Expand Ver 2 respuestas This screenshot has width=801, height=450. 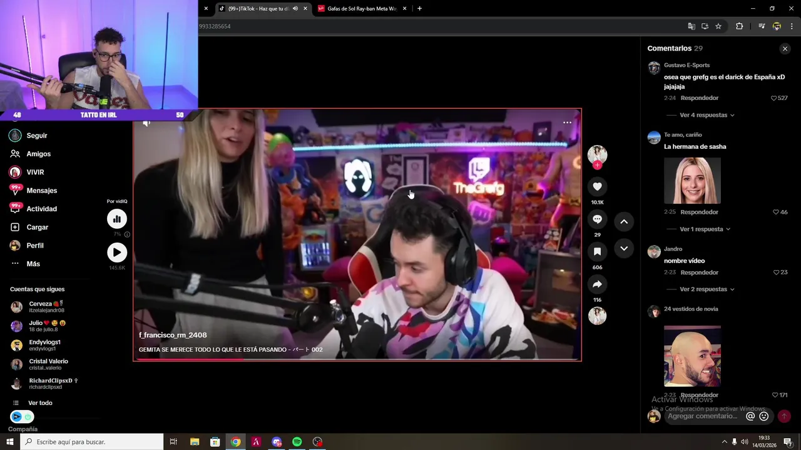click(x=707, y=289)
